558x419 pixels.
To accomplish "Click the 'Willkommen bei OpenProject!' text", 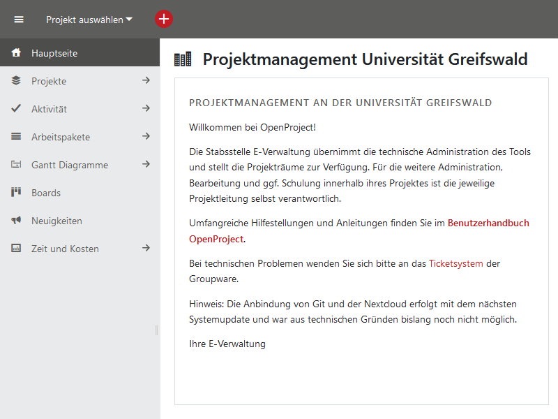I will pos(252,127).
